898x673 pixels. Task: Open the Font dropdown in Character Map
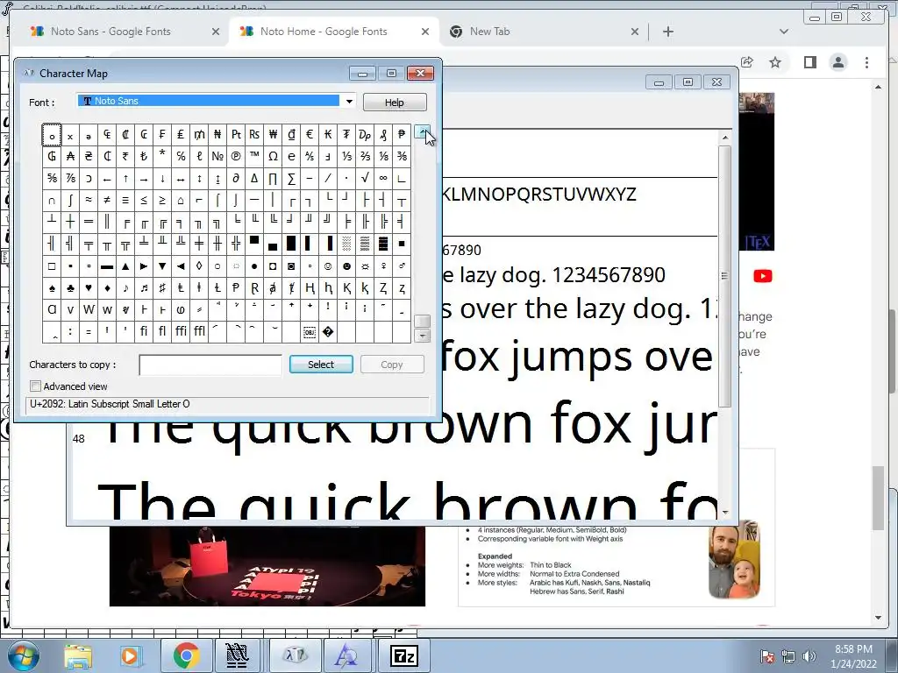pyautogui.click(x=349, y=102)
